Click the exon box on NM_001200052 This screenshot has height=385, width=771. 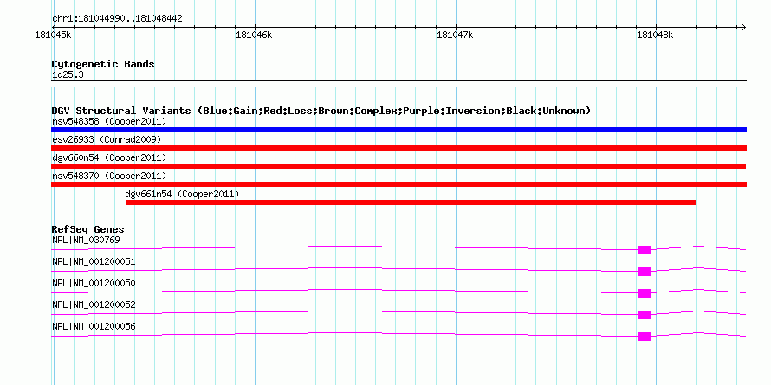[x=645, y=315]
